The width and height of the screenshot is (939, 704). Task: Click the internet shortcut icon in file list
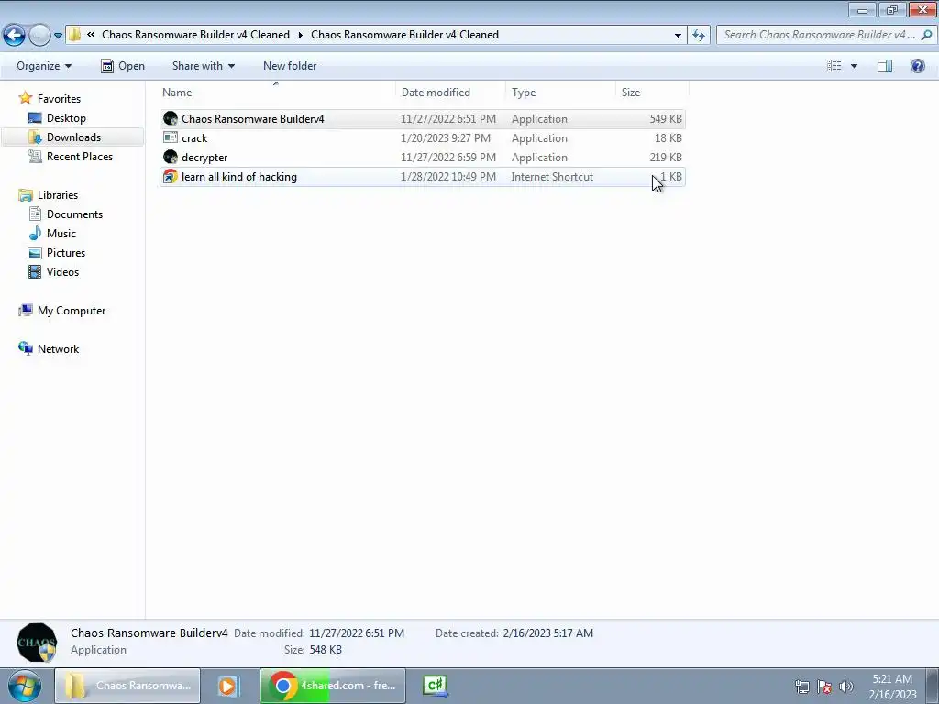tap(171, 177)
